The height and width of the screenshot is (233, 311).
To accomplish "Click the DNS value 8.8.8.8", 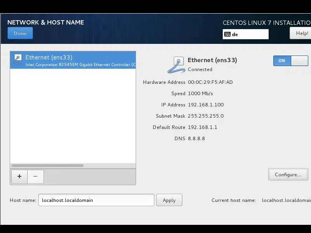I will (x=196, y=139).
